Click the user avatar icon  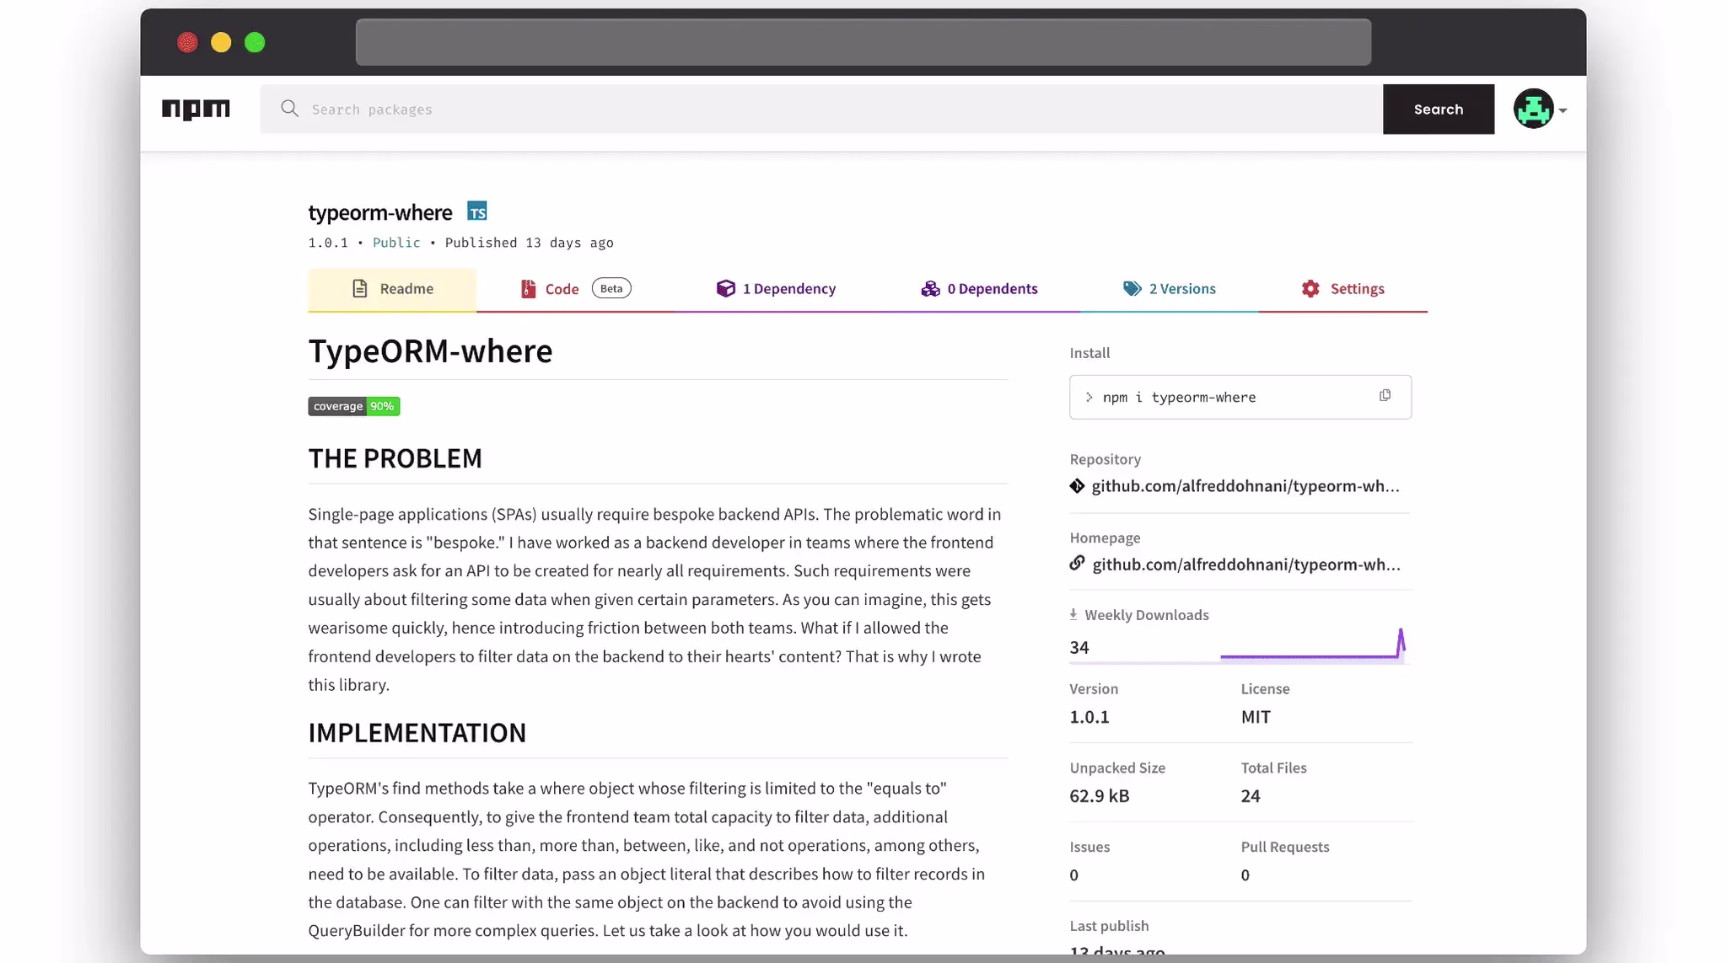(1533, 110)
